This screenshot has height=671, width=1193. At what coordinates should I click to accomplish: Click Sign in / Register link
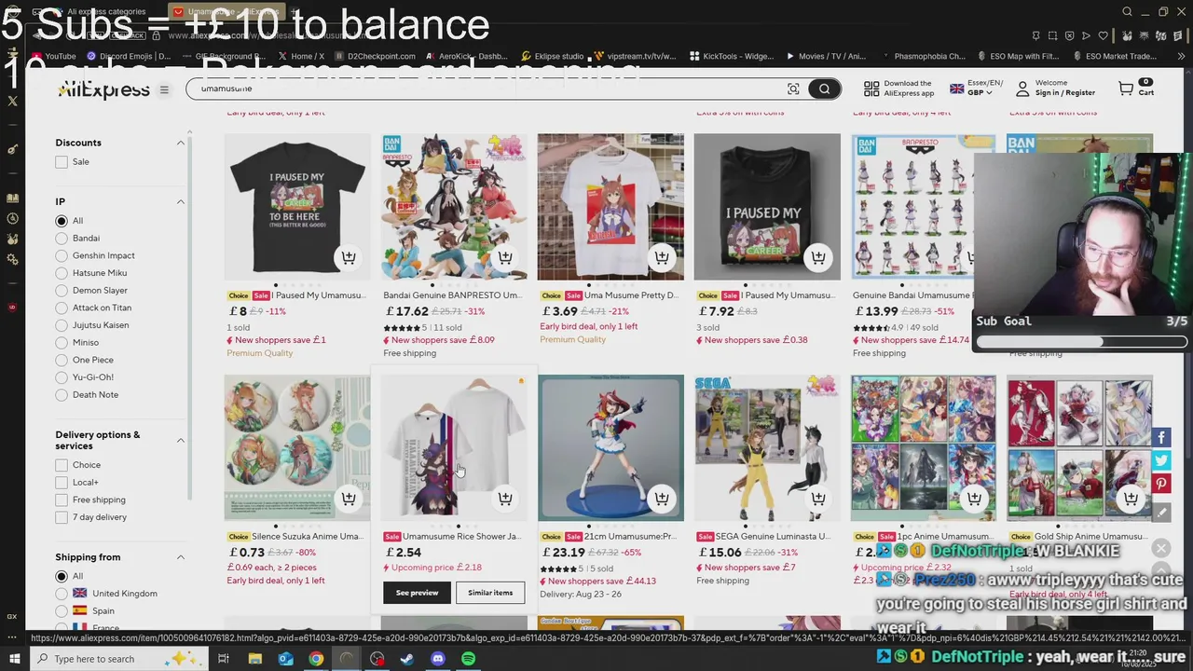[1065, 93]
